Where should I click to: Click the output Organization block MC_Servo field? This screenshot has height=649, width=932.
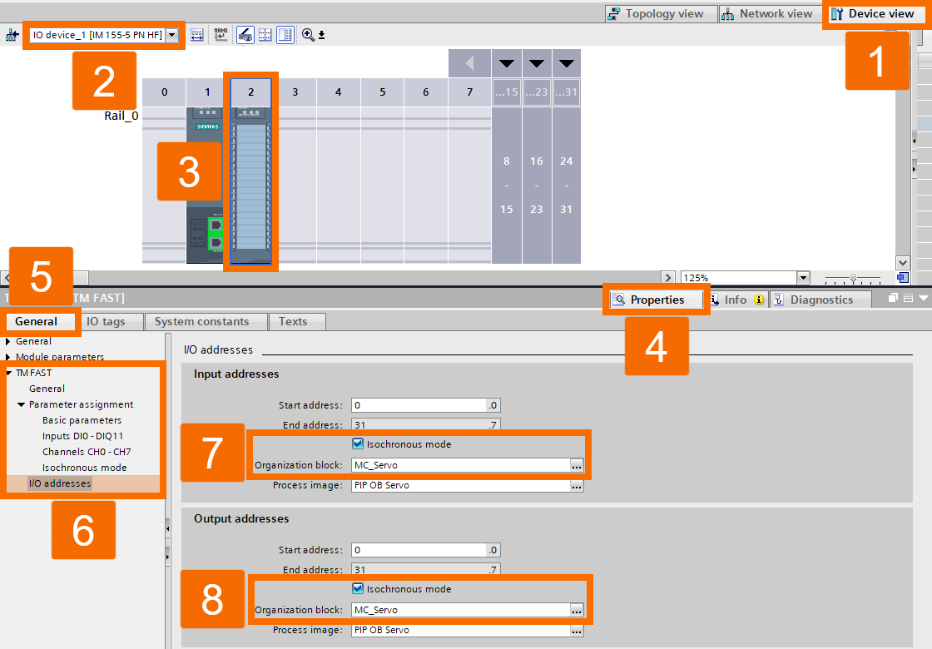461,610
